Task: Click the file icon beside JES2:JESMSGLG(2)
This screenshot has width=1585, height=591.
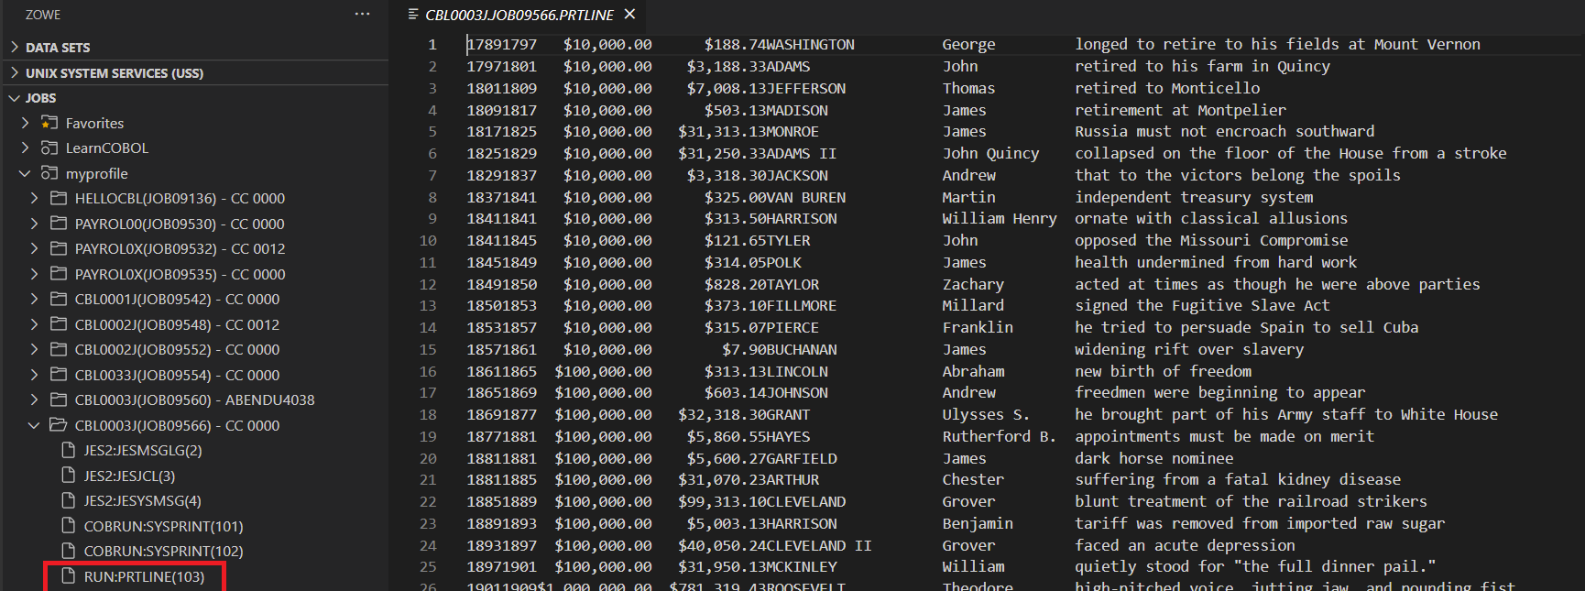Action: (68, 450)
